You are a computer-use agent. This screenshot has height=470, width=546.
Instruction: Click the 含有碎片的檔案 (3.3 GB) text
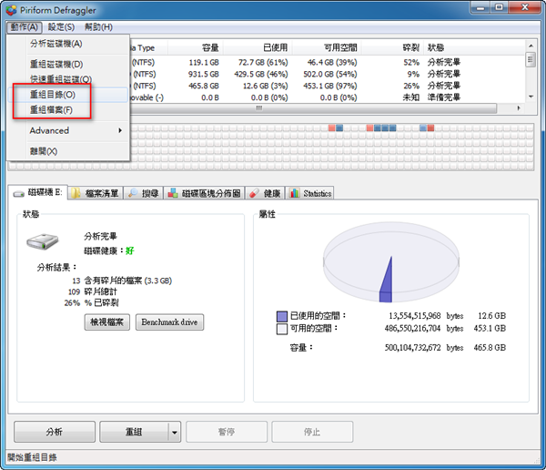(128, 281)
